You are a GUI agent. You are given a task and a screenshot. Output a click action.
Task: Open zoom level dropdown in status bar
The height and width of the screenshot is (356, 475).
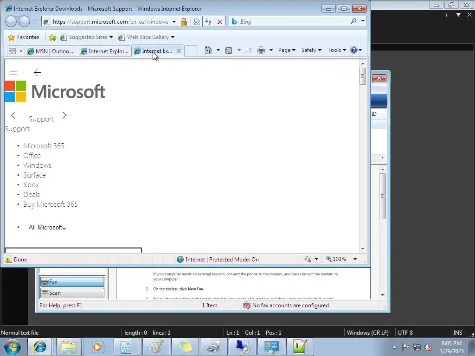[355, 259]
